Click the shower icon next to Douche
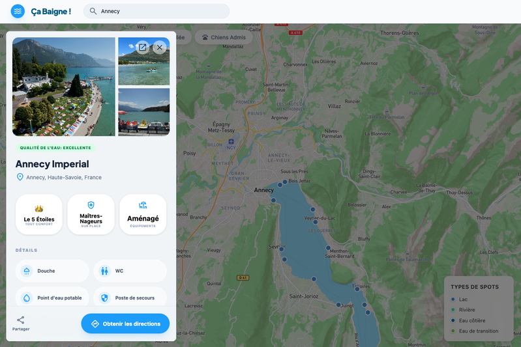The height and width of the screenshot is (347, 521). (27, 271)
